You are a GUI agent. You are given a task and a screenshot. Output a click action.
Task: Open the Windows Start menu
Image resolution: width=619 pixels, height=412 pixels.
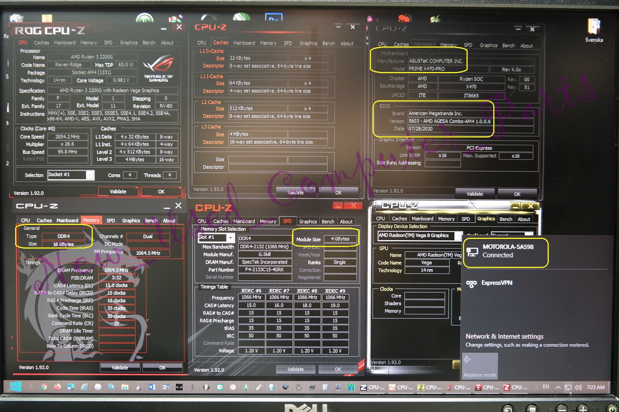pyautogui.click(x=16, y=386)
